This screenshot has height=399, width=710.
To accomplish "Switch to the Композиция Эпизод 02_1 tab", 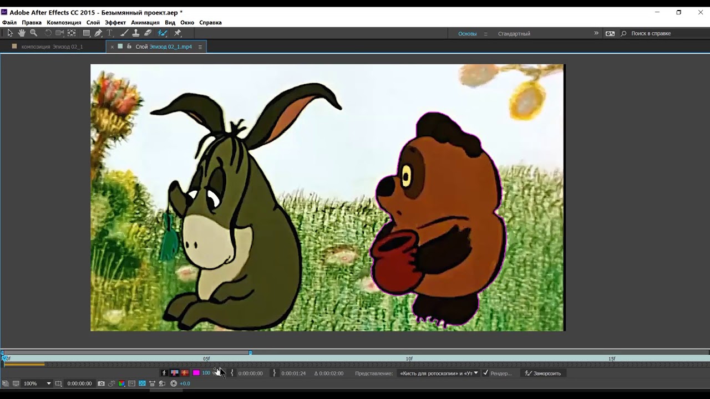I will point(52,47).
